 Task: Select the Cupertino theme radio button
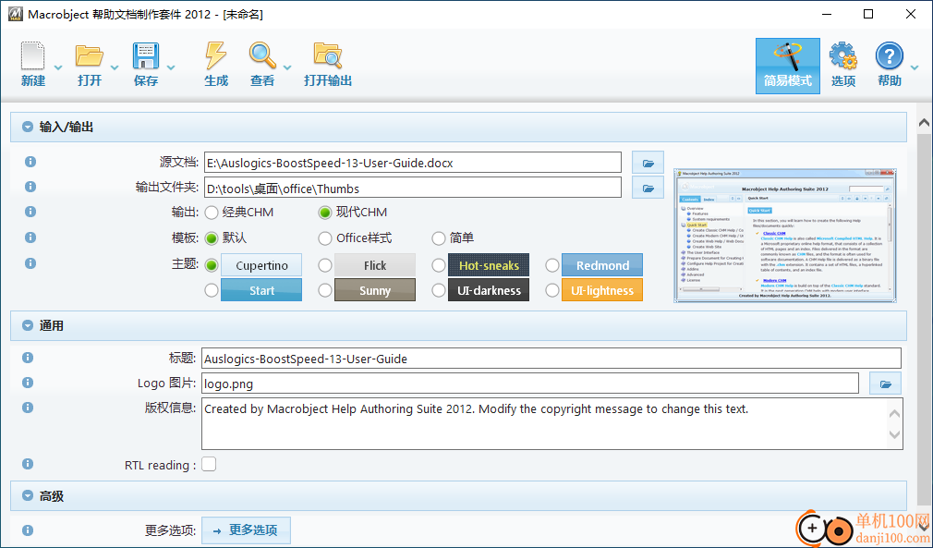coord(212,265)
